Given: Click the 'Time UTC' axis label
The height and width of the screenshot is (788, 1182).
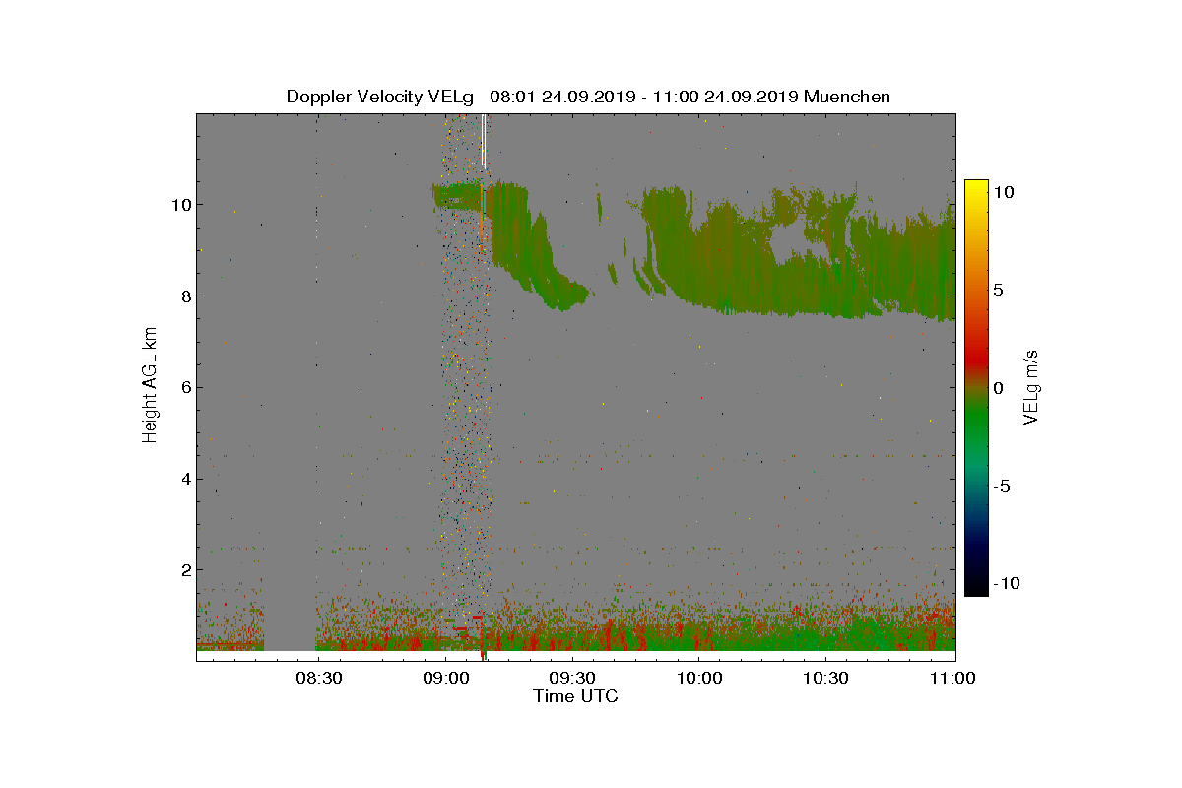Looking at the screenshot, I should tap(575, 696).
